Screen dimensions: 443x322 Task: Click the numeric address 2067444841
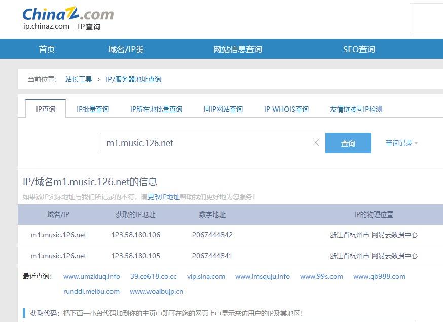(212, 256)
